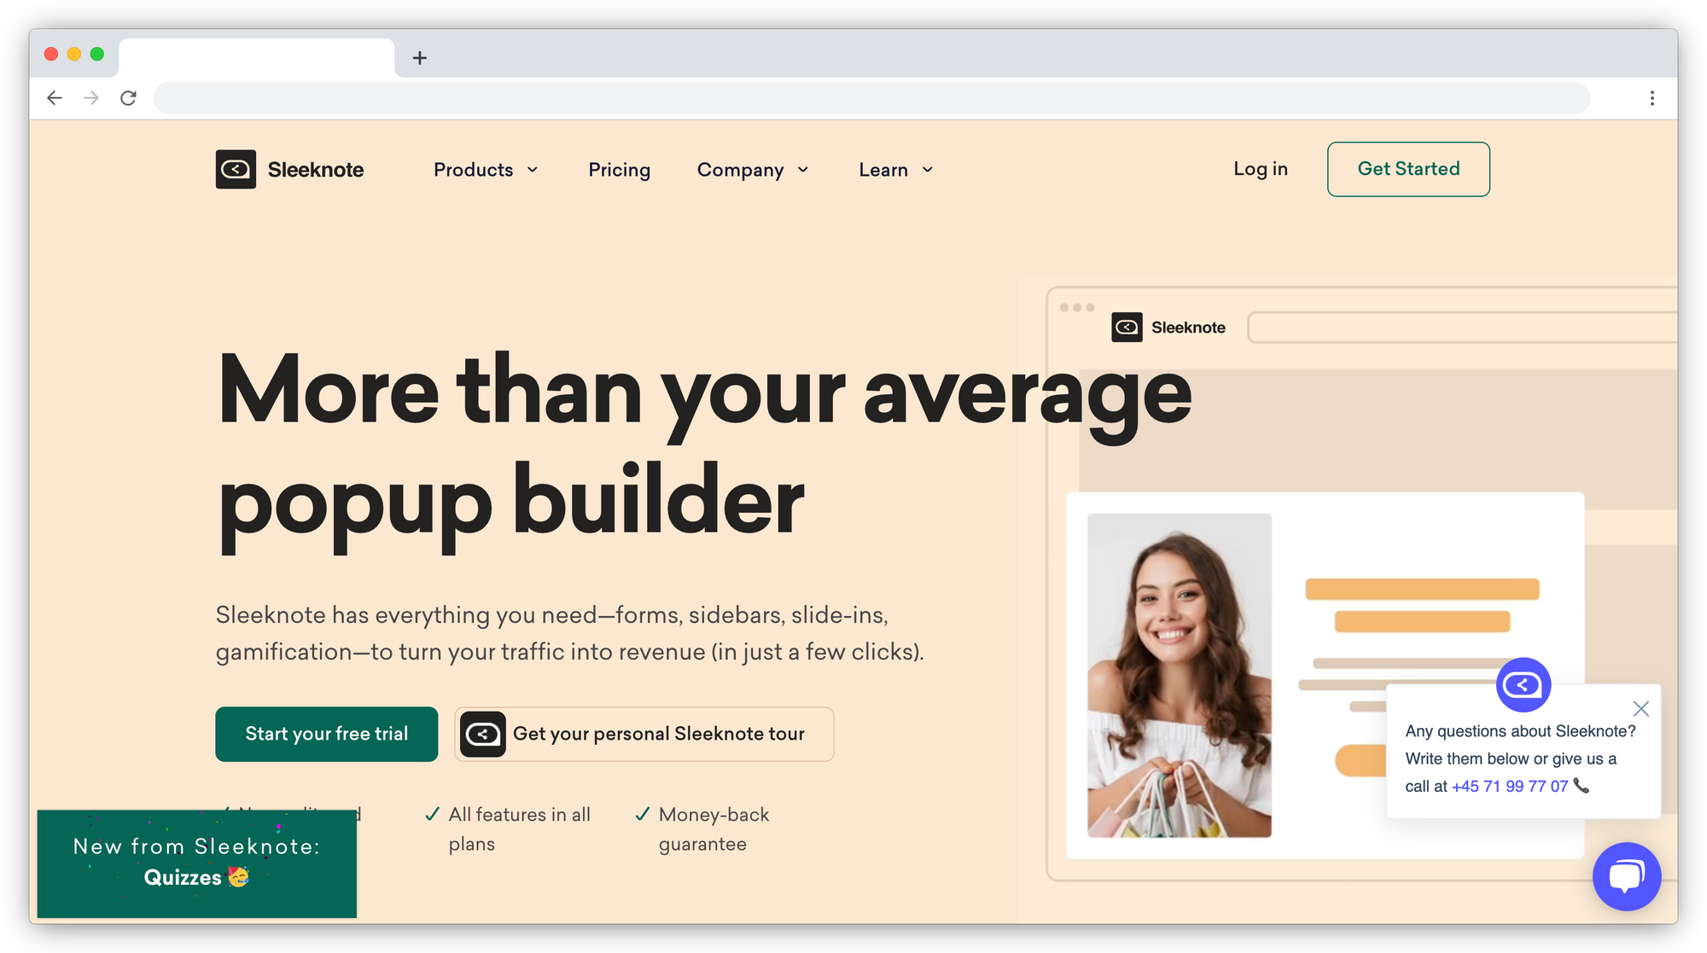Click the All features in all plans text

tap(520, 829)
